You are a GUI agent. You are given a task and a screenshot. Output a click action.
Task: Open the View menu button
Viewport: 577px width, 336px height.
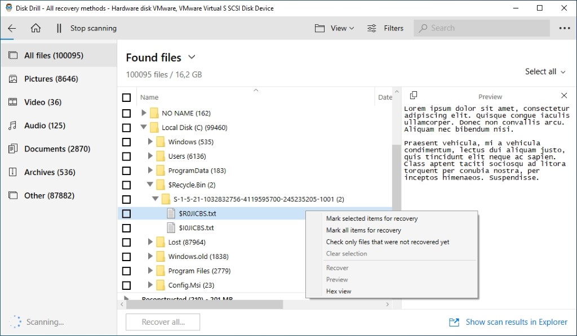[335, 28]
